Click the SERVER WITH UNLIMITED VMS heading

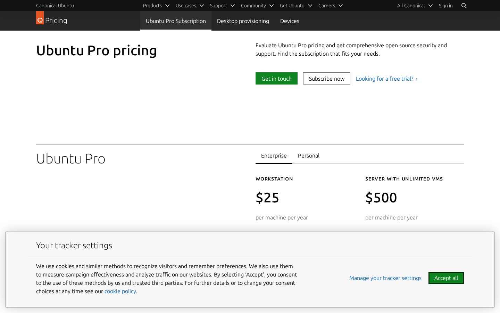(x=404, y=179)
